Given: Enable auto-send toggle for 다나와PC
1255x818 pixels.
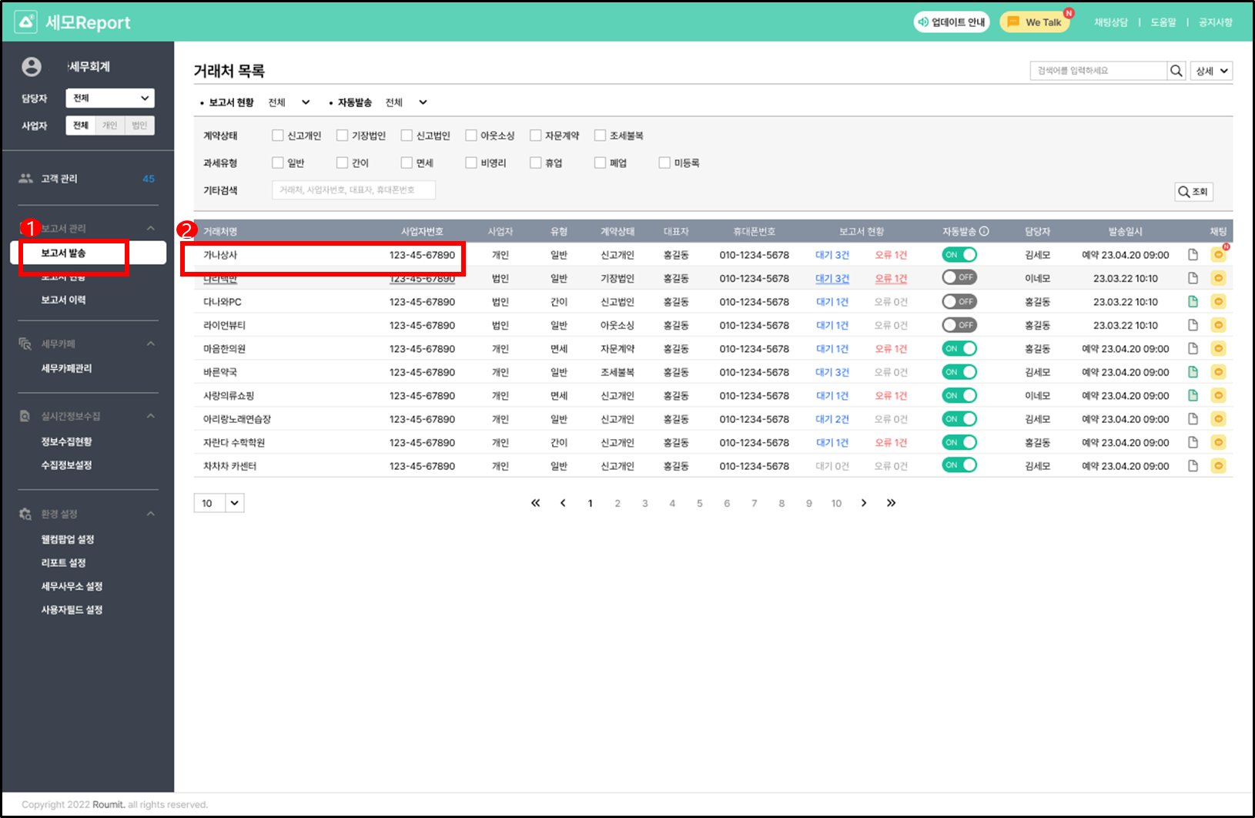Looking at the screenshot, I should point(959,302).
